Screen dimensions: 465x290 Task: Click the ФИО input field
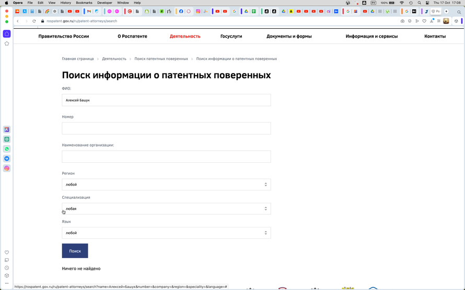[166, 100]
